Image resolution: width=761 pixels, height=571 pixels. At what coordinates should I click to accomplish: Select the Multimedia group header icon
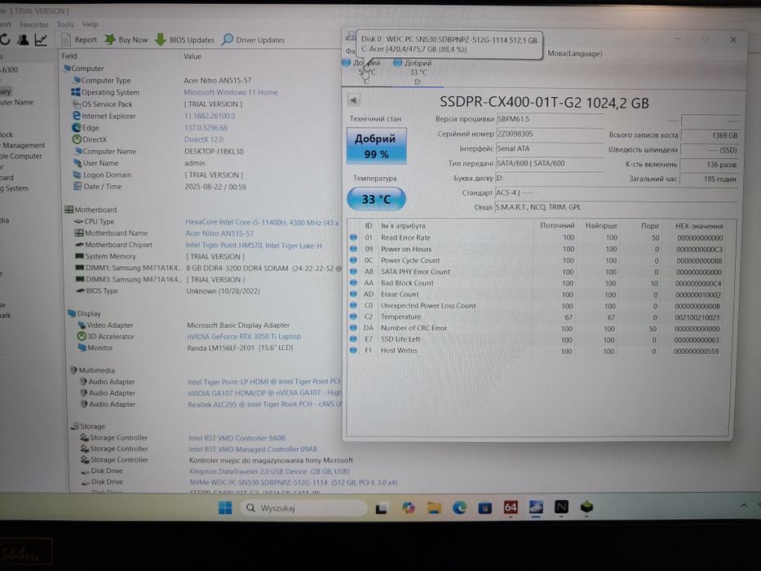pyautogui.click(x=73, y=370)
